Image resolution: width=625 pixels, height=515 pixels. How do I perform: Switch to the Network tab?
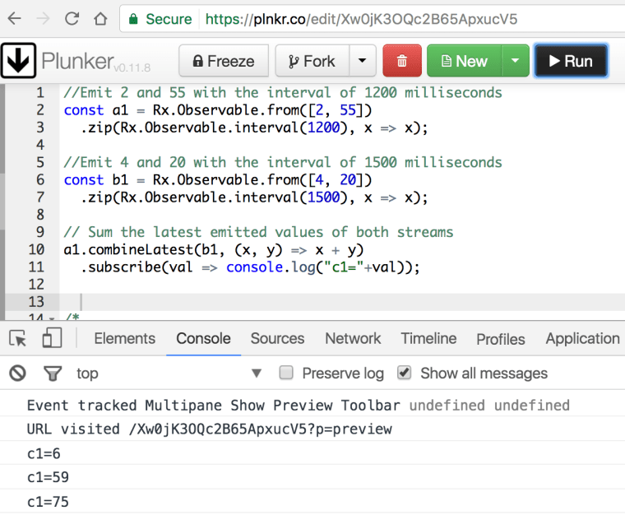point(353,339)
